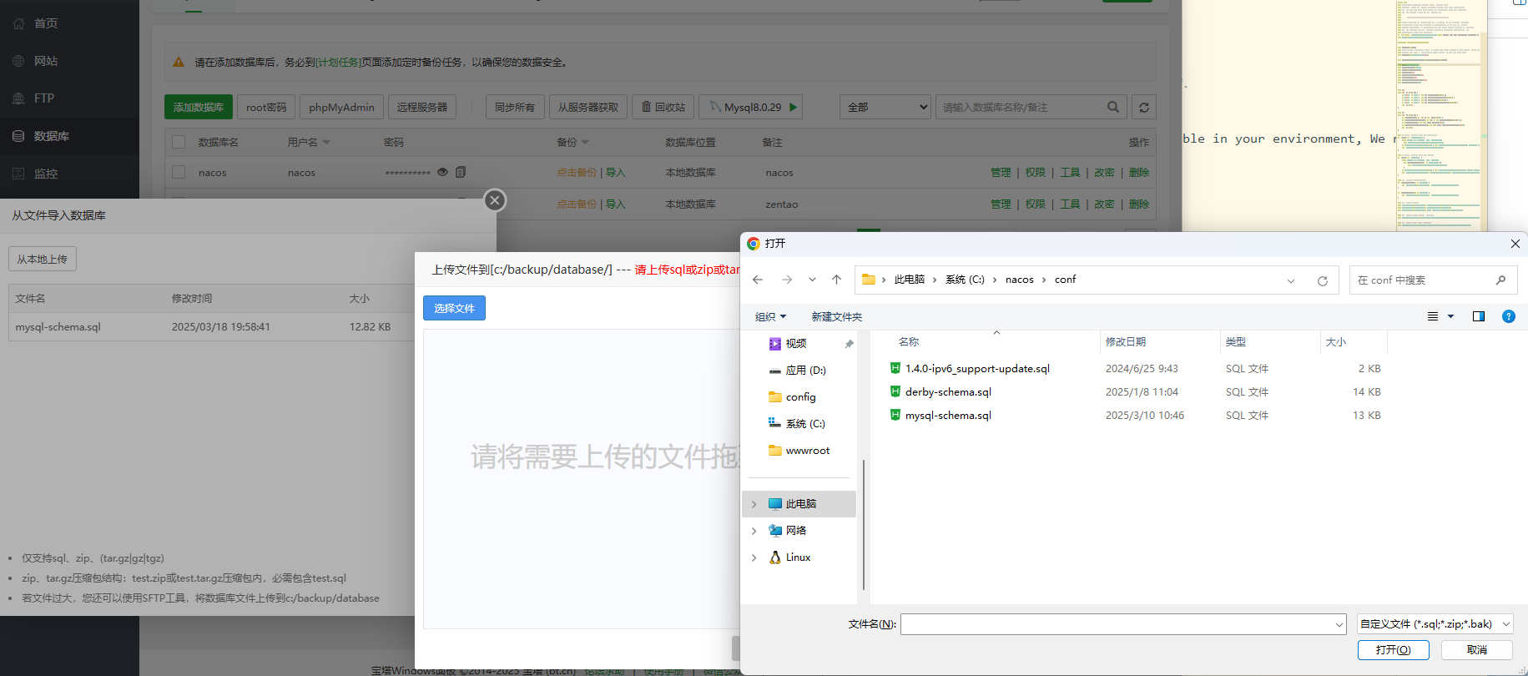Tick the nacos row checkbox
This screenshot has height=676, width=1528.
click(x=179, y=172)
